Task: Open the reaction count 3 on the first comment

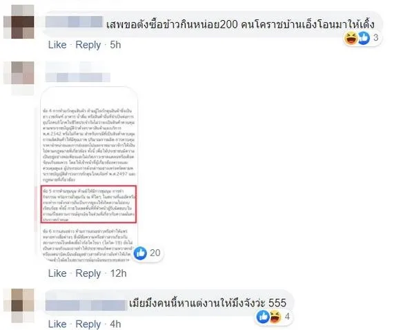Action: point(376,38)
